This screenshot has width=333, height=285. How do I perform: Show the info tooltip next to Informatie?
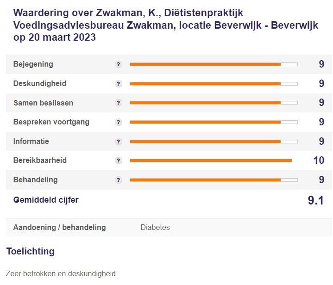point(119,142)
